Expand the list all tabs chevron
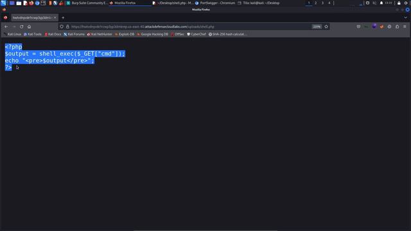Screen dimensions: 411x231 tap(405, 17)
